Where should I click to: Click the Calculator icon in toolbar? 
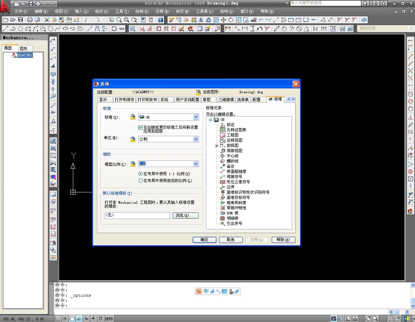click(x=151, y=20)
